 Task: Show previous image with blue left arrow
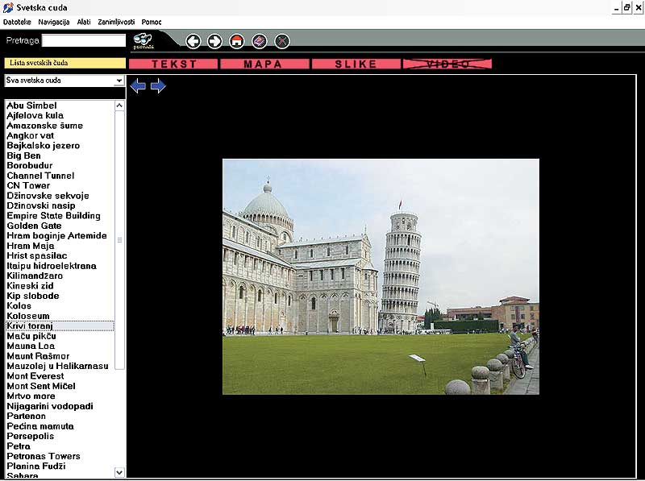tap(138, 86)
